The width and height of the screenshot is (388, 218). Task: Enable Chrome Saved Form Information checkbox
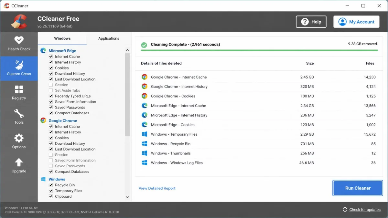tap(51, 160)
